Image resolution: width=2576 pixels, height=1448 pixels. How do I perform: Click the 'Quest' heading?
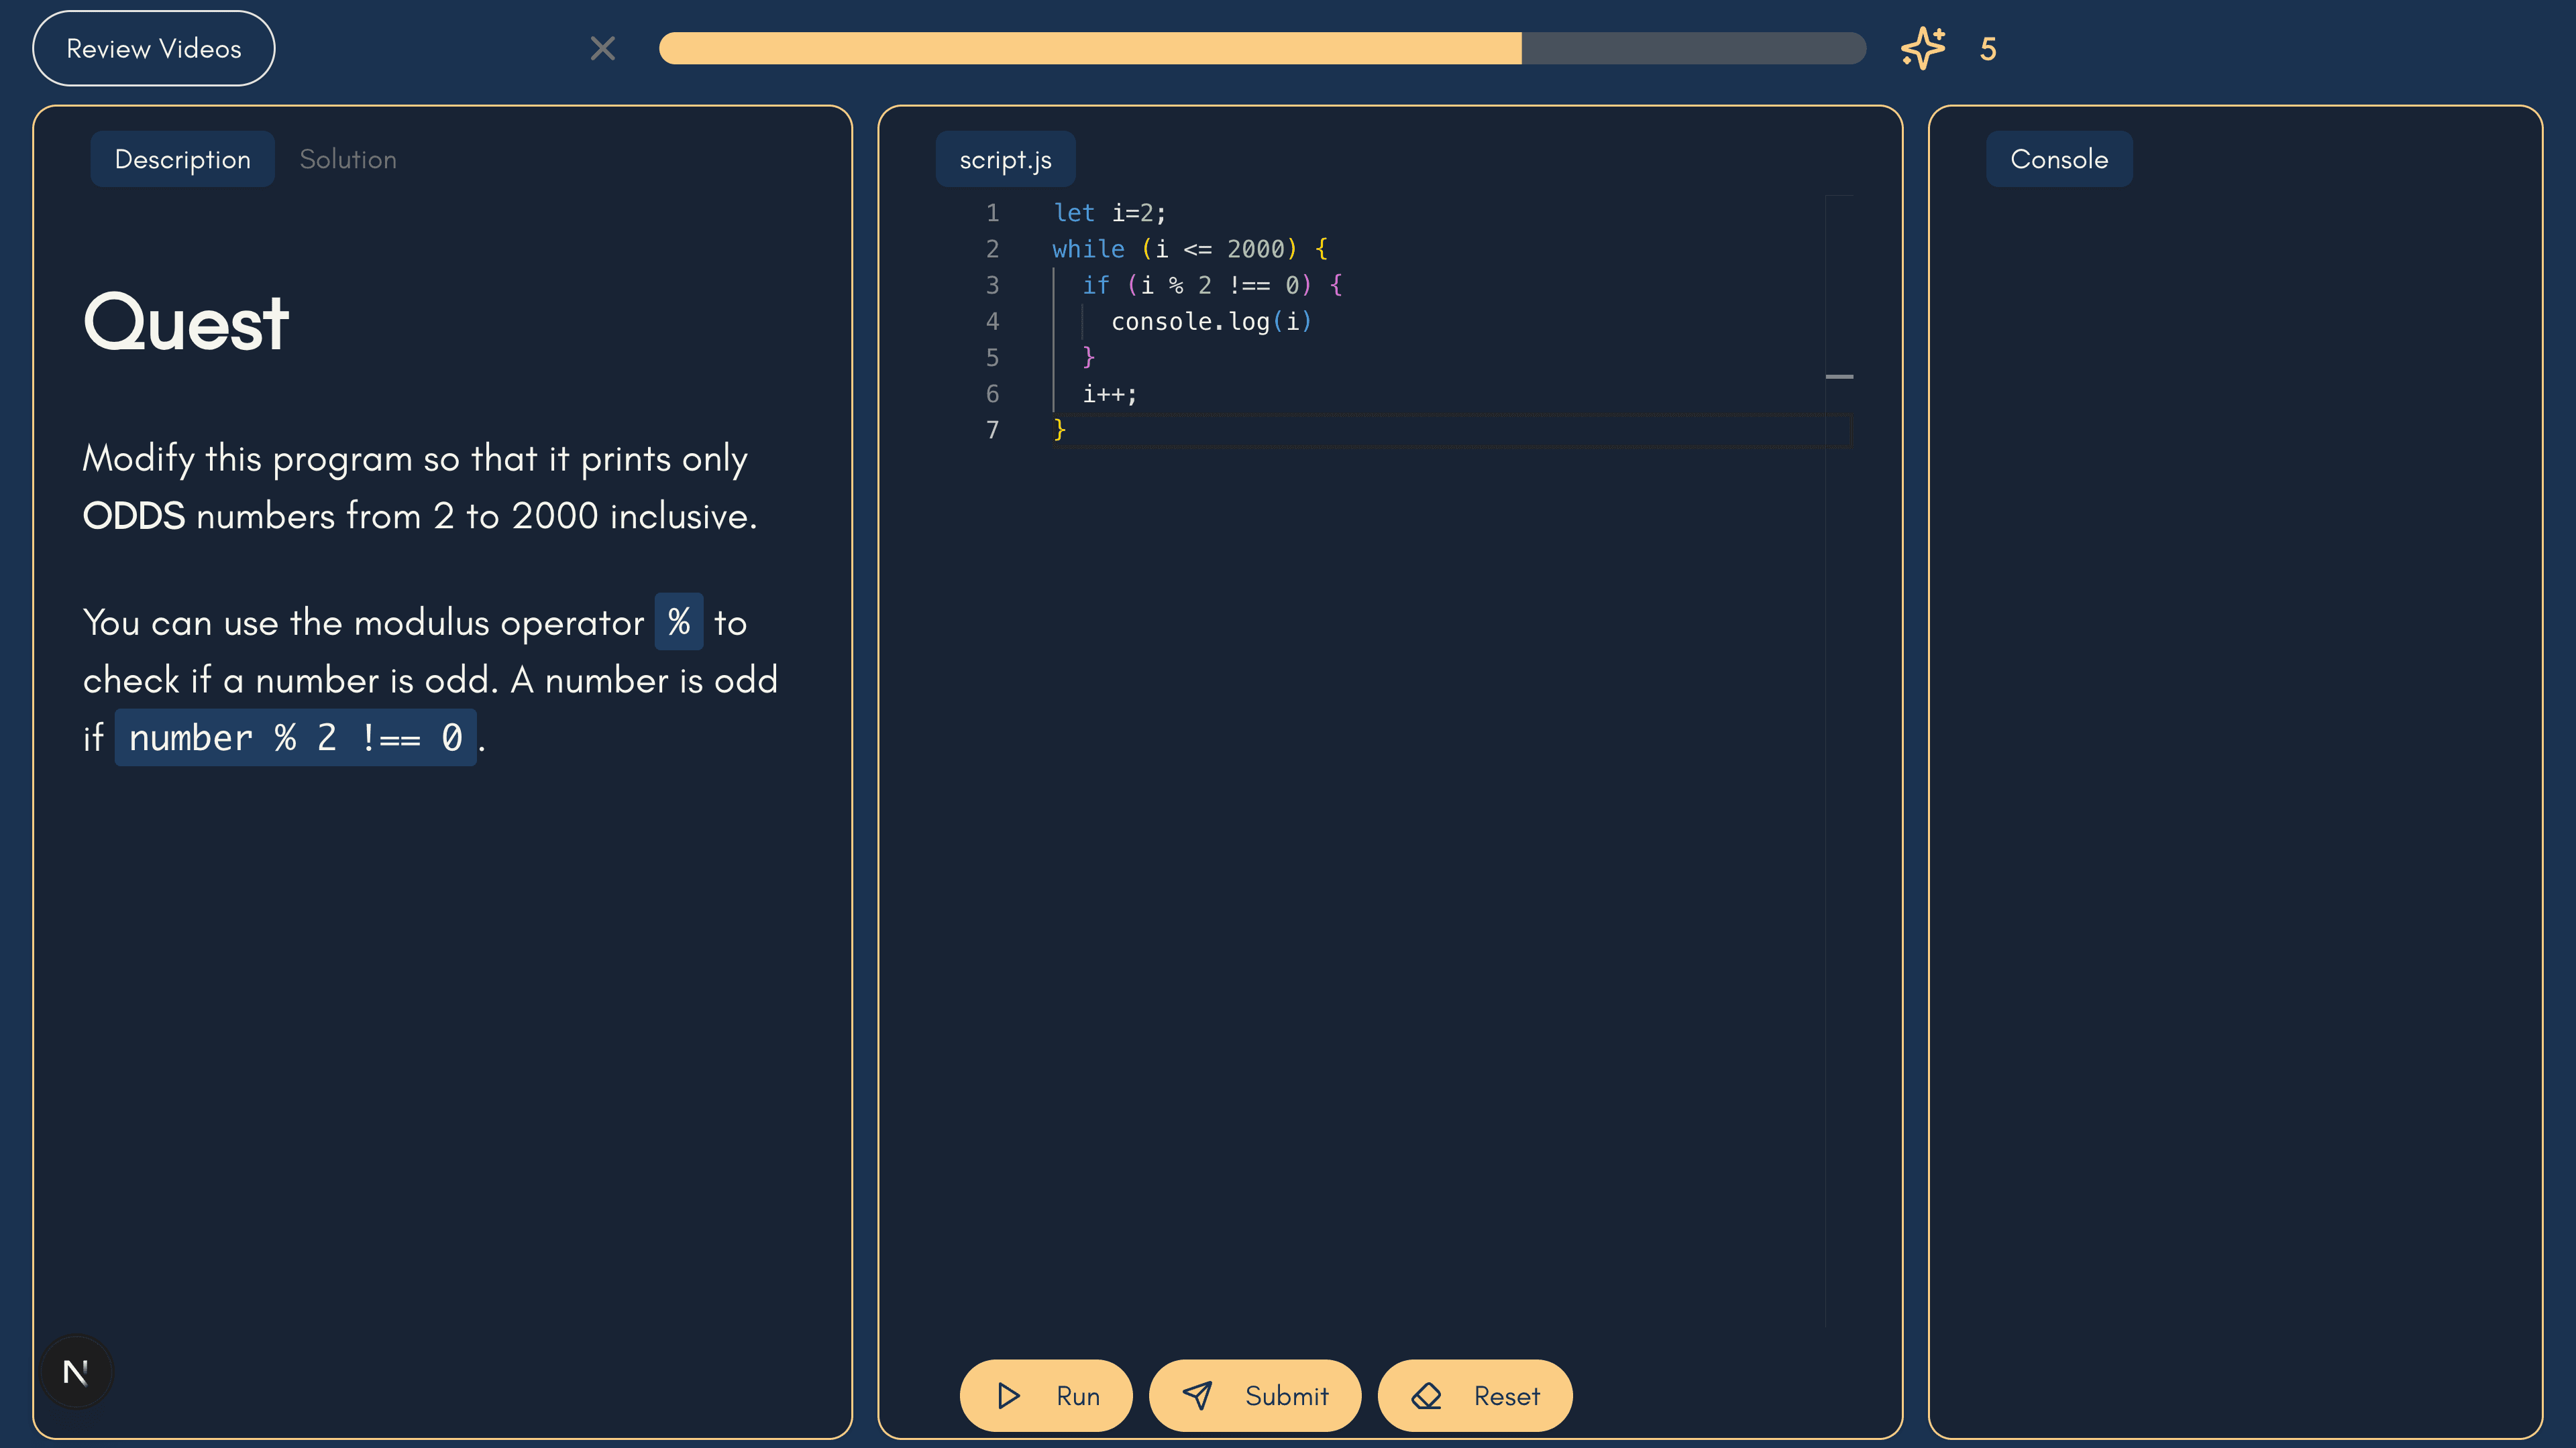[186, 322]
